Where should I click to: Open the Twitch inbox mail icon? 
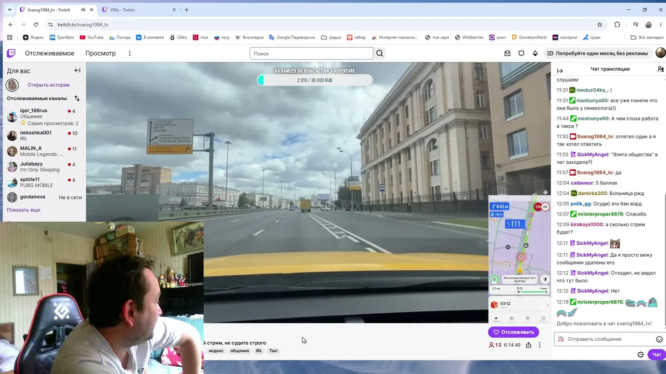[507, 53]
